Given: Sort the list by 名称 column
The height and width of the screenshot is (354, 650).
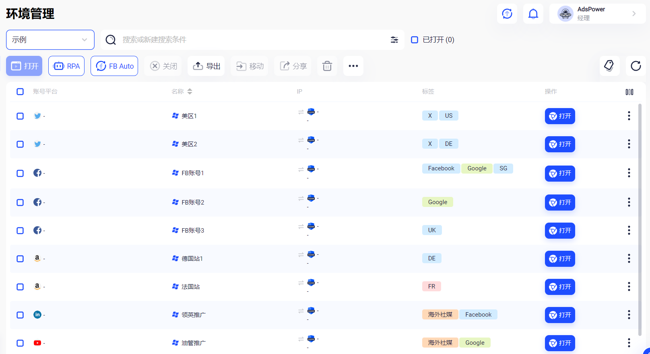Looking at the screenshot, I should 190,92.
